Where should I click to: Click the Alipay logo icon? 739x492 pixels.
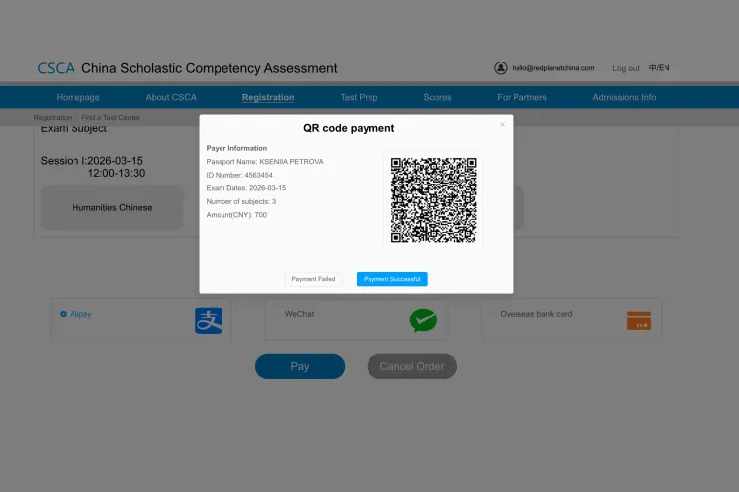pyautogui.click(x=208, y=320)
